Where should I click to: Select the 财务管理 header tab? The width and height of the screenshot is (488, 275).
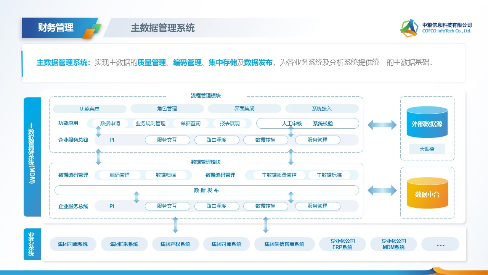point(56,27)
